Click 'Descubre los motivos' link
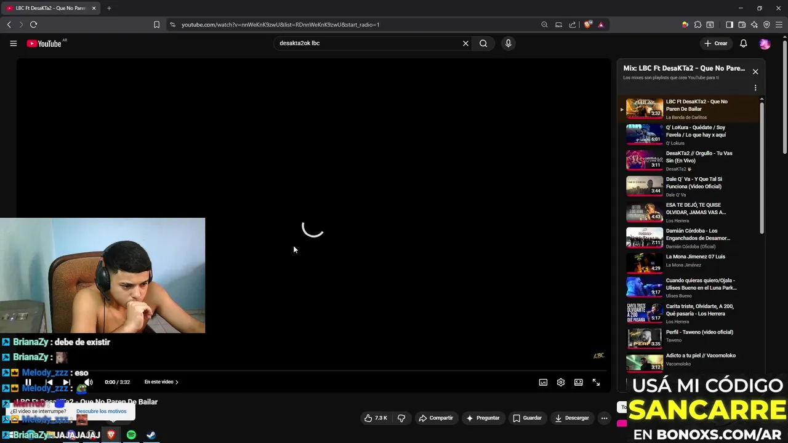Viewport: 788px width, 443px height. (x=101, y=411)
